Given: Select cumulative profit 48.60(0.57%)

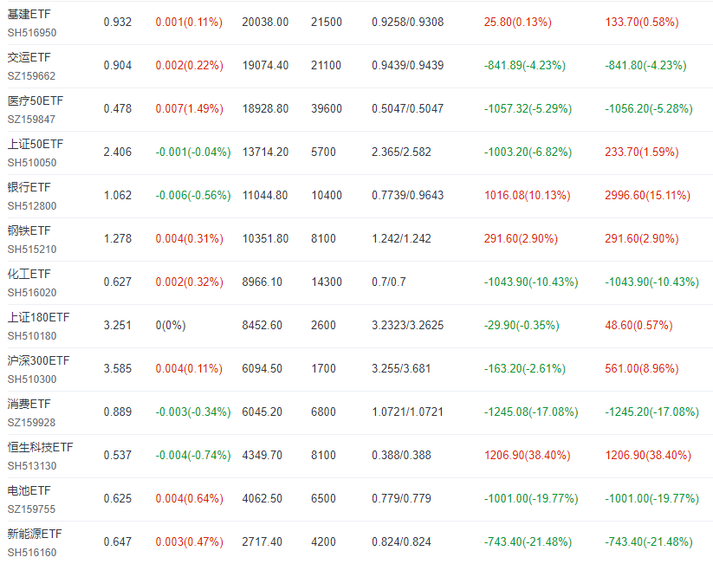Looking at the screenshot, I should point(638,325).
